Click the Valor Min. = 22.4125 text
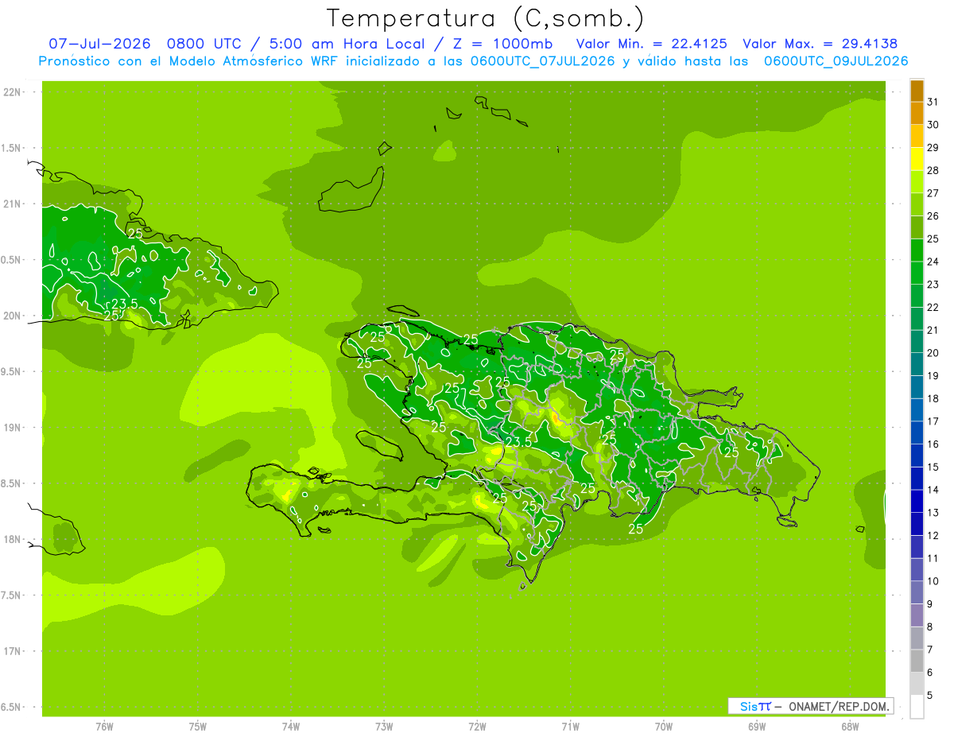The width and height of the screenshot is (954, 737). click(x=652, y=44)
